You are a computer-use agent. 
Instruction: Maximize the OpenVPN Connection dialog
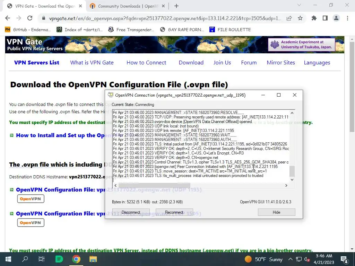279,95
